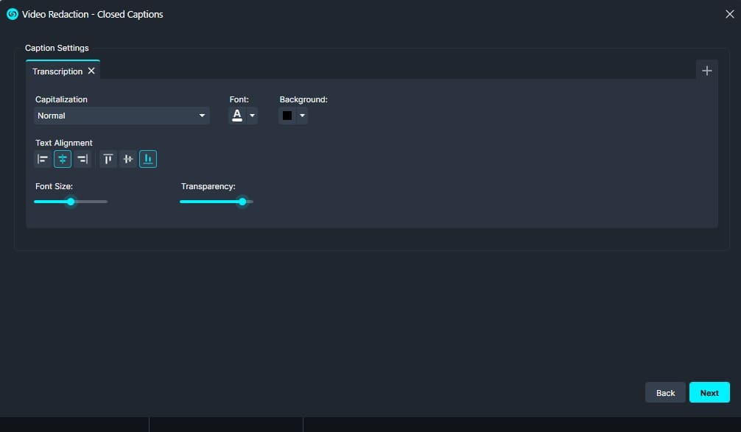
Task: Select the left text alignment icon
Action: coord(42,158)
